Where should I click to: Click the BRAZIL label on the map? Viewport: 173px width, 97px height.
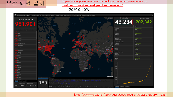(x=59, y=64)
